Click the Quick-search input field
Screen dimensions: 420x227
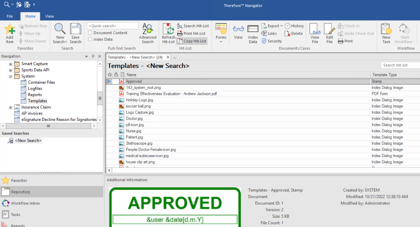pyautogui.click(x=112, y=26)
